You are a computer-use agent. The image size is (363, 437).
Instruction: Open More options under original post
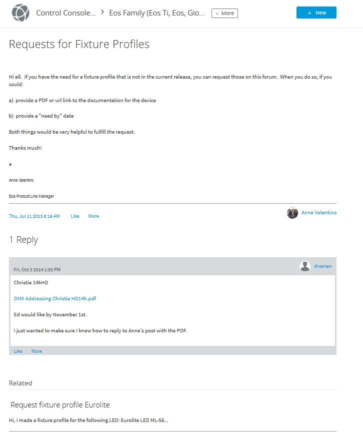[93, 216]
